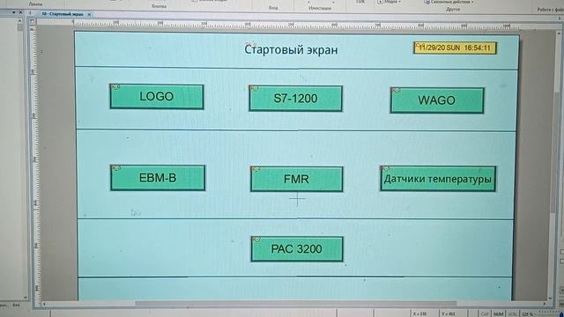The width and height of the screenshot is (564, 317).
Task: Click the ruler origin box at canvas corner
Action: point(32,21)
